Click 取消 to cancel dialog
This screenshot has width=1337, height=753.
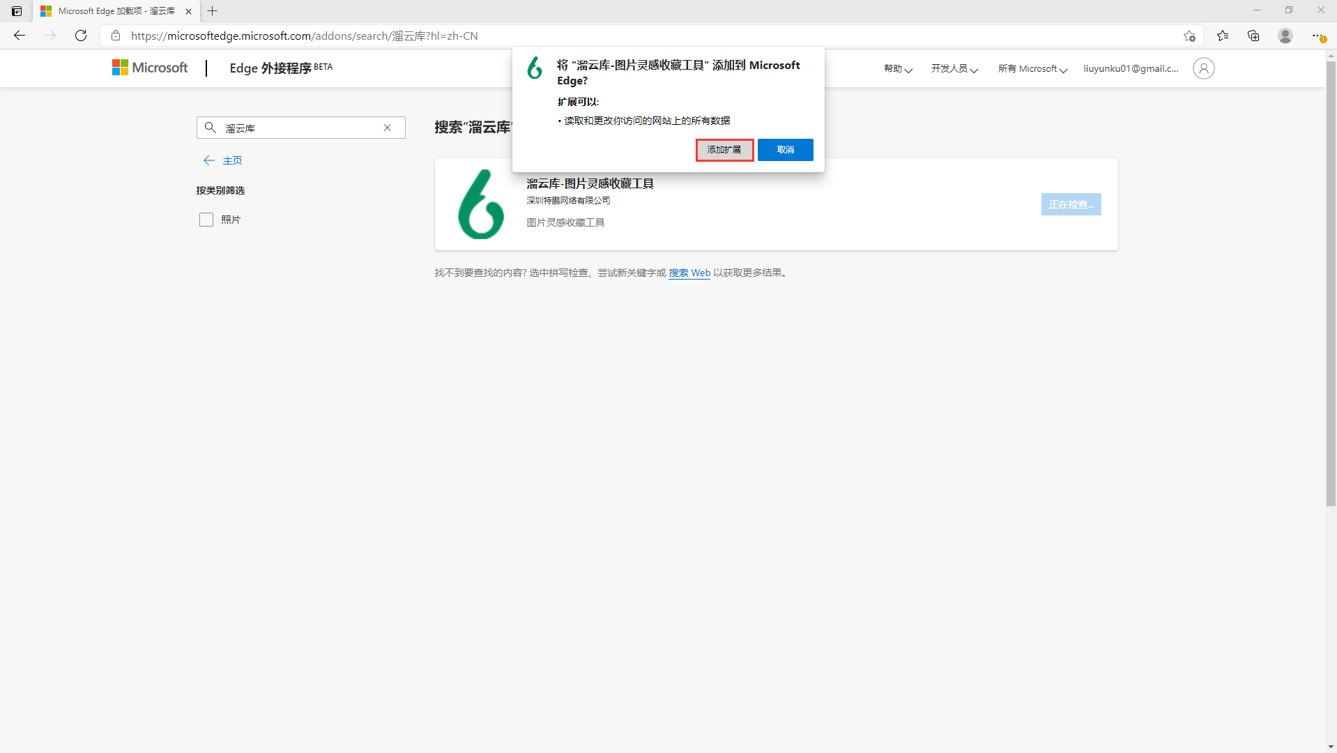tap(786, 150)
